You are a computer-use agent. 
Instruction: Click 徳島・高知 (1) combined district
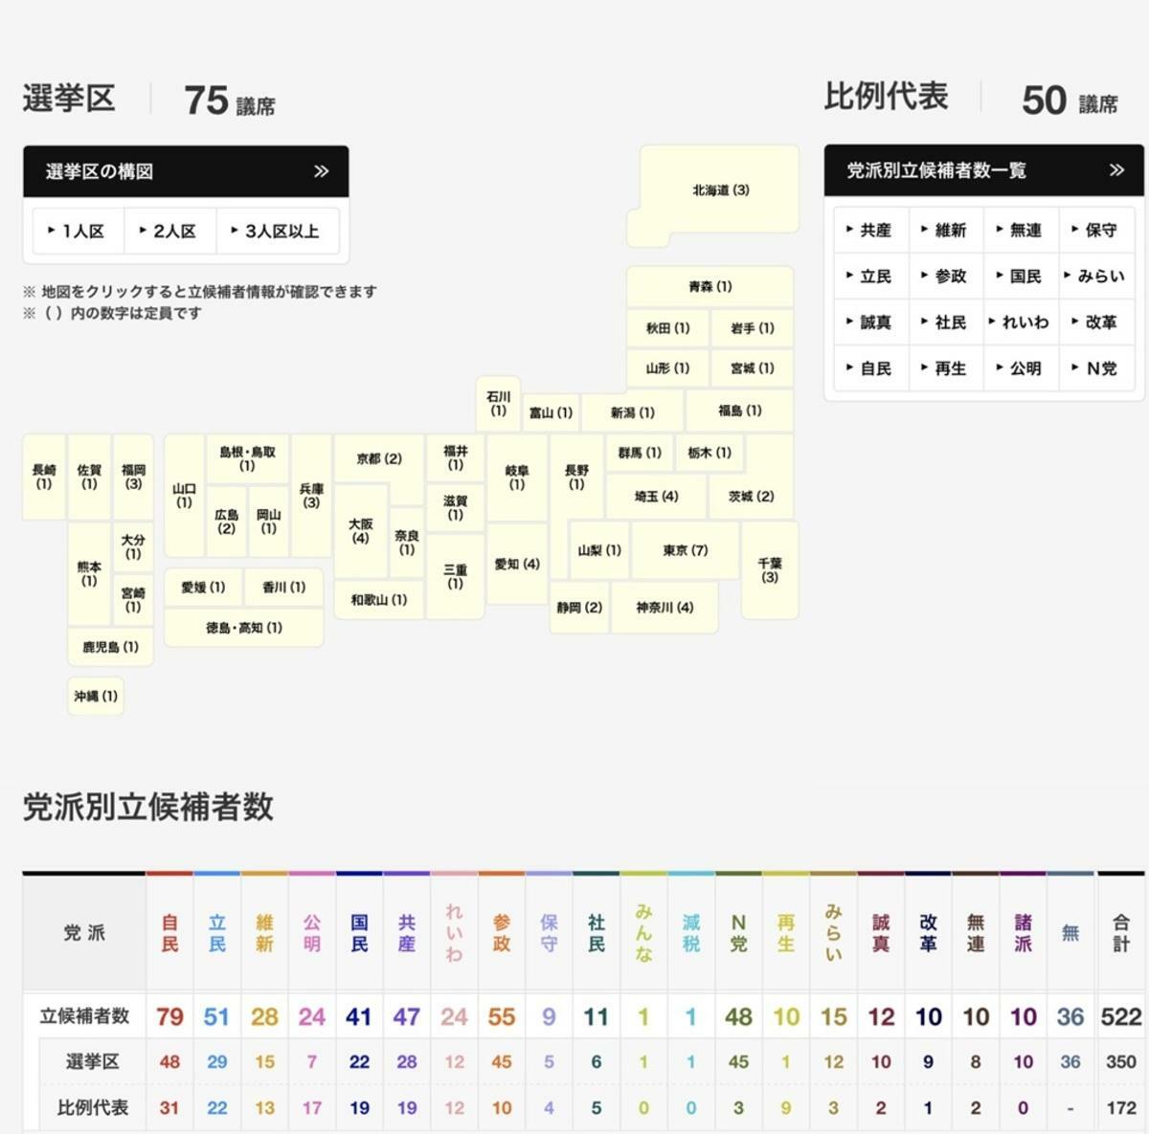click(243, 628)
